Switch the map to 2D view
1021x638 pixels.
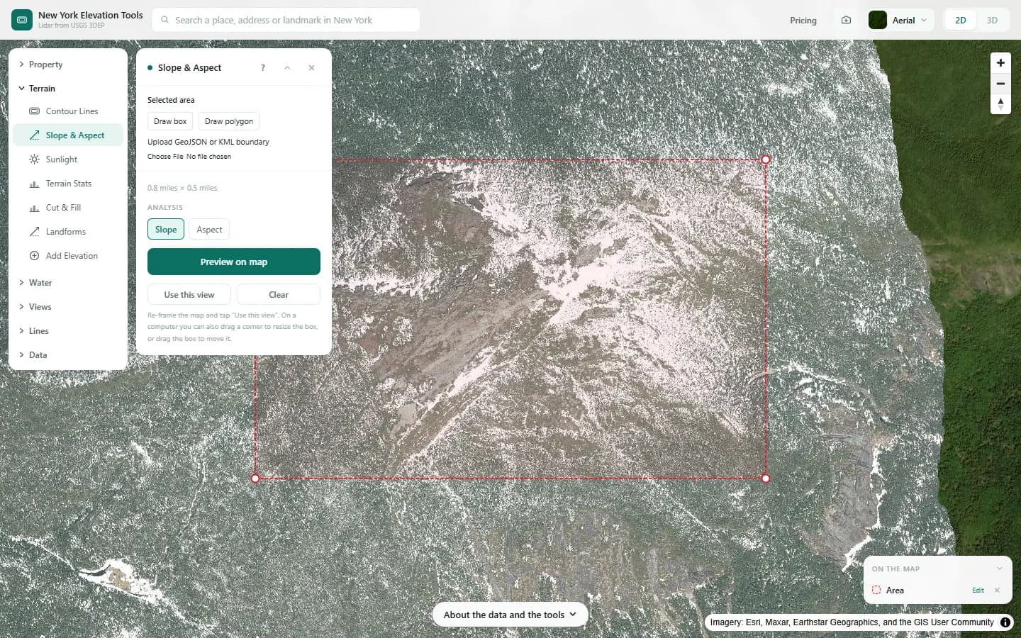[961, 20]
